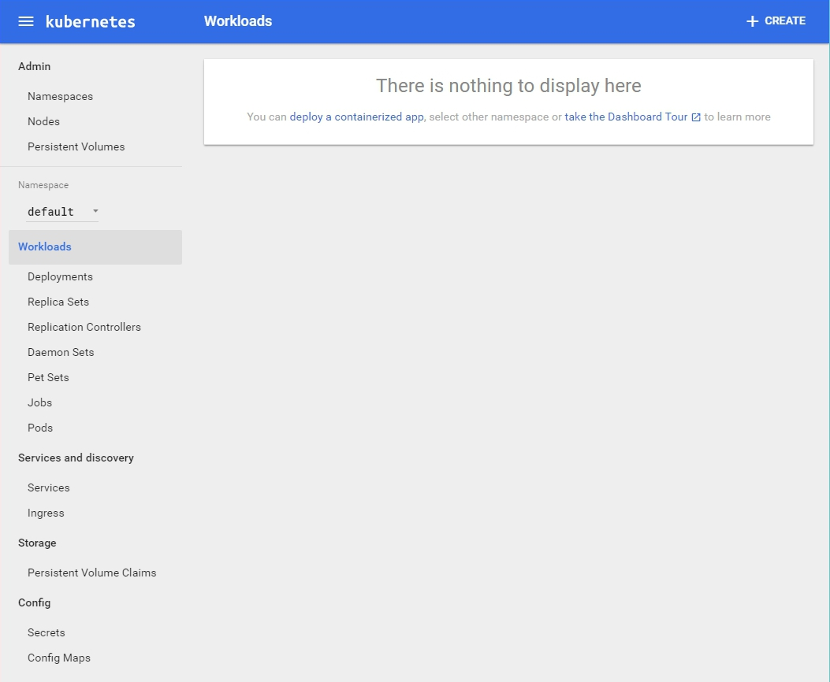Open Config Maps
This screenshot has width=830, height=682.
click(59, 658)
